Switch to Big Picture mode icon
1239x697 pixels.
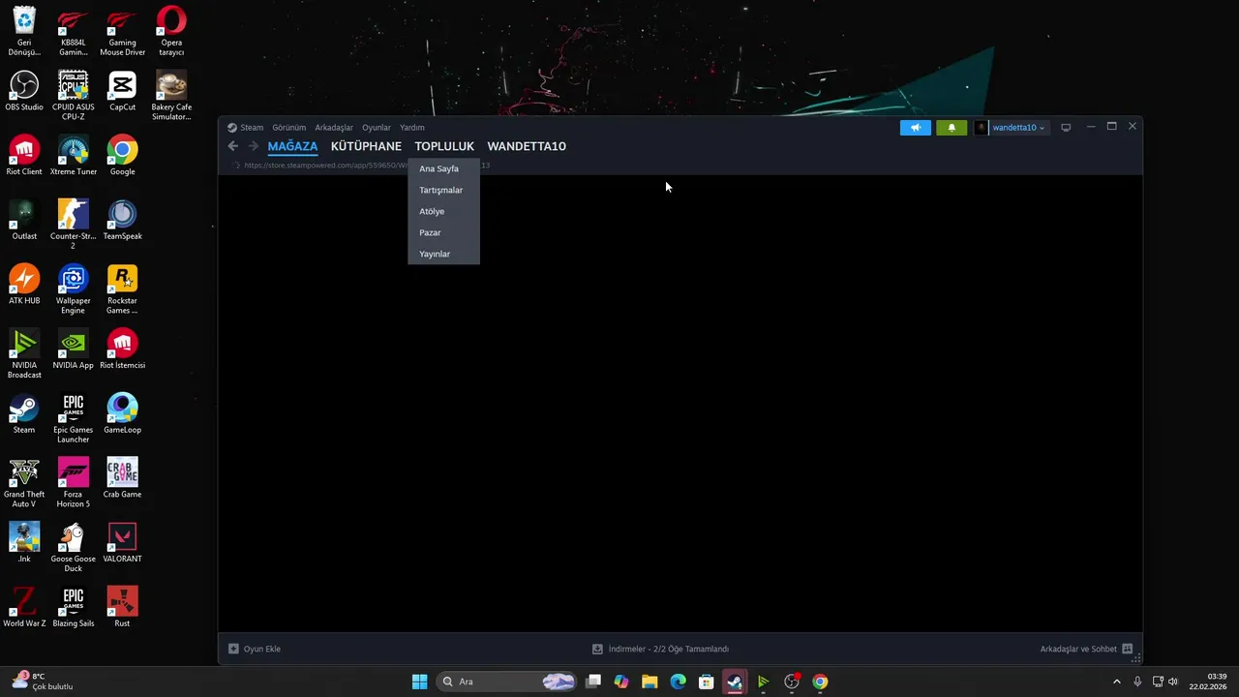pyautogui.click(x=1066, y=128)
